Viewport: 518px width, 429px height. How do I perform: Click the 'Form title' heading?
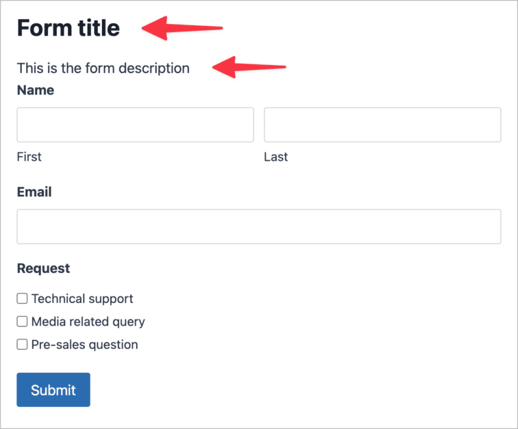click(x=69, y=28)
